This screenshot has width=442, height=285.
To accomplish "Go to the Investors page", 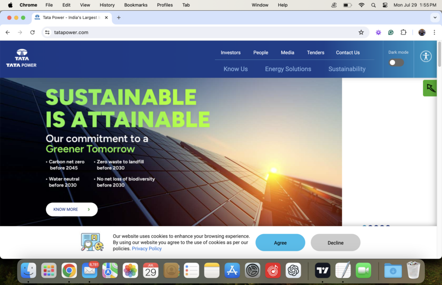I will click(230, 53).
